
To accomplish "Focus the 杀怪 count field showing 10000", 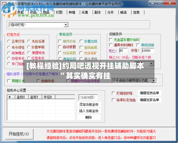I will [148, 51].
